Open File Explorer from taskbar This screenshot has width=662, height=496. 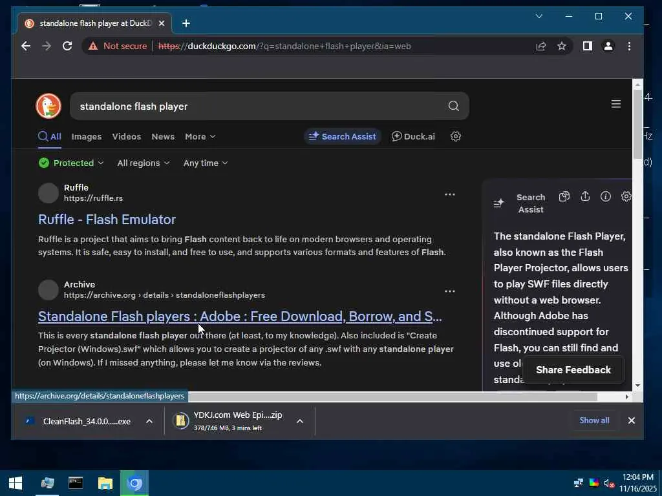[x=105, y=483]
